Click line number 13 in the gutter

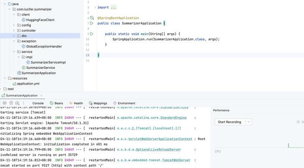click(x=88, y=55)
